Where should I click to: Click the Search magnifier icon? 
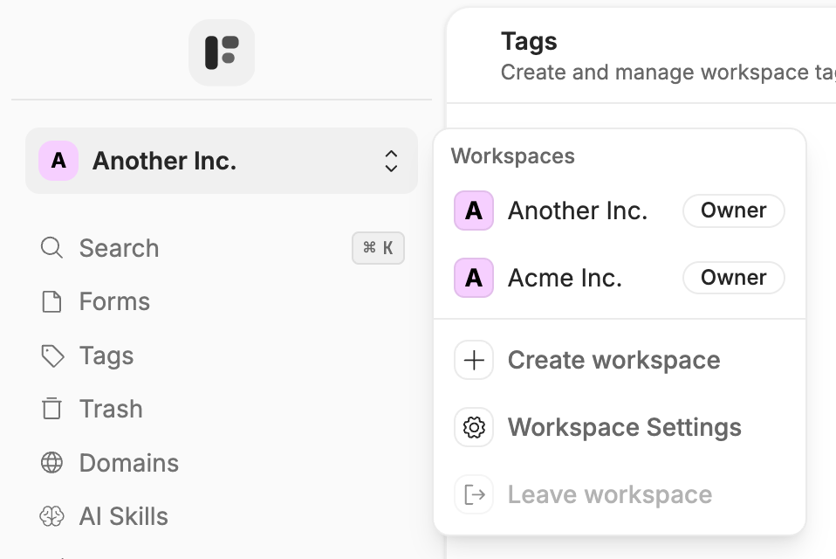51,248
